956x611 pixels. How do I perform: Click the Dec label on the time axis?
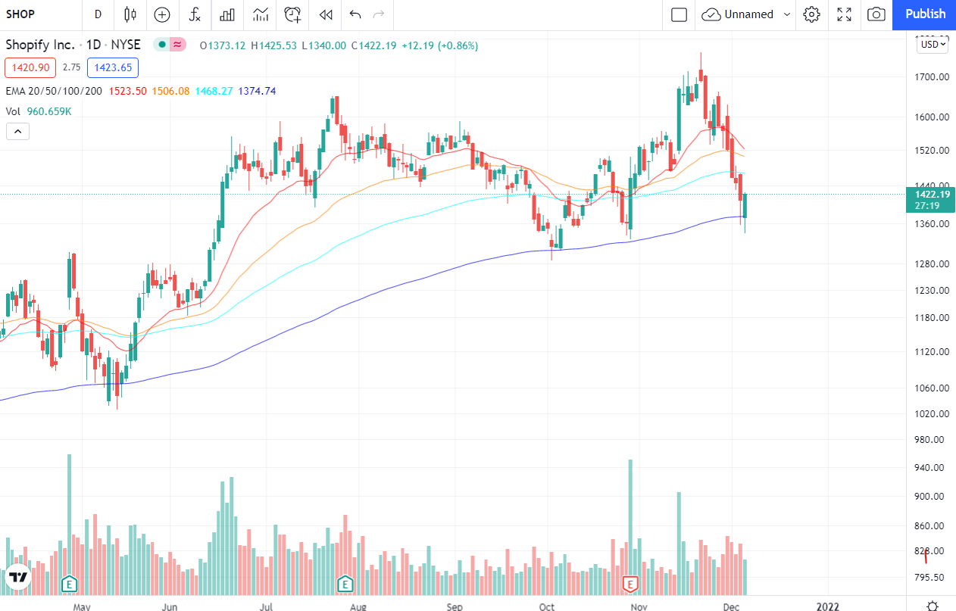coord(732,606)
